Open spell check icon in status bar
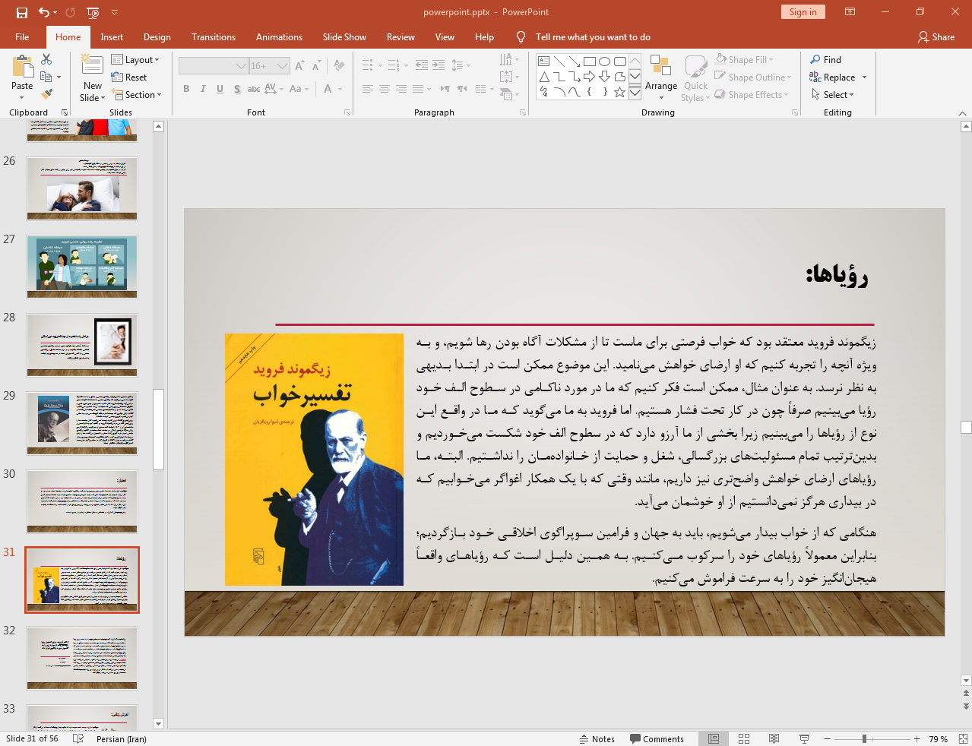972x746 pixels. [78, 738]
